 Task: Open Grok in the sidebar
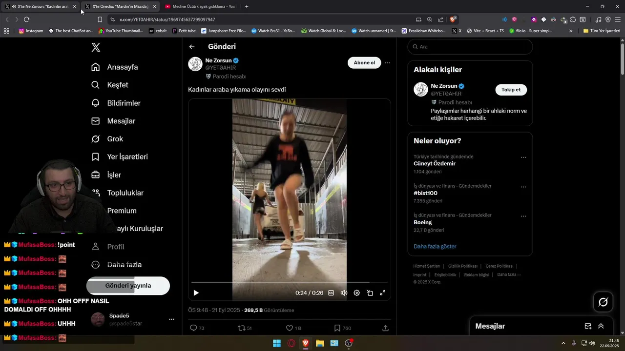pos(107,139)
